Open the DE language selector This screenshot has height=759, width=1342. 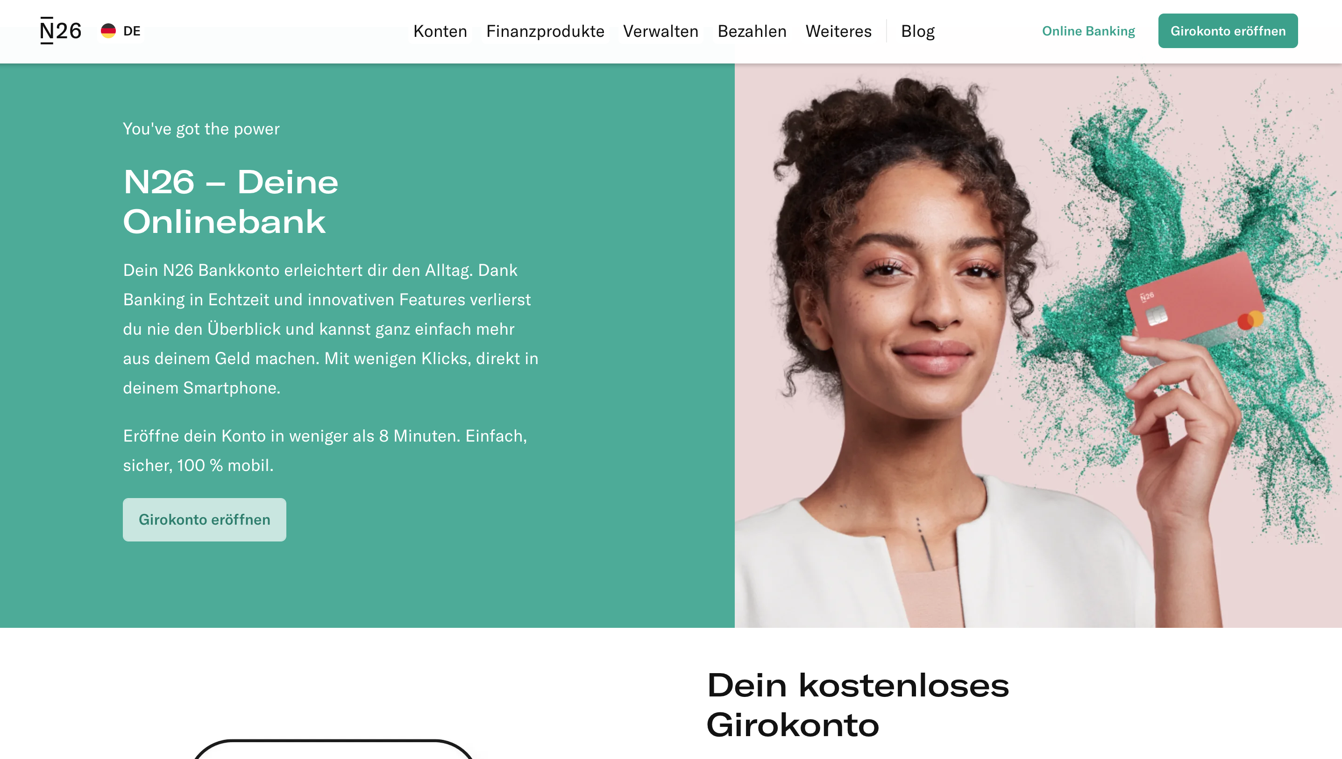pyautogui.click(x=121, y=31)
